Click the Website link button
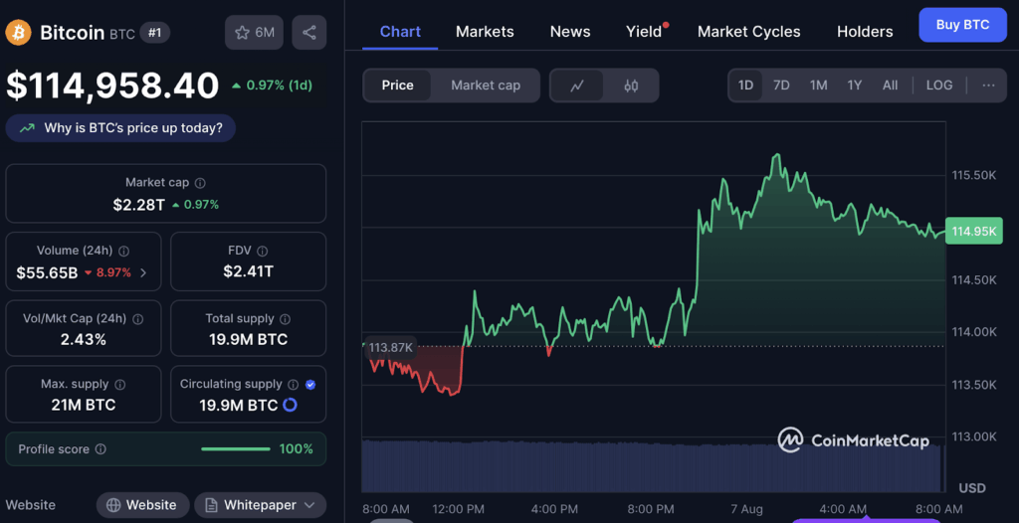This screenshot has width=1019, height=523. coord(141,505)
